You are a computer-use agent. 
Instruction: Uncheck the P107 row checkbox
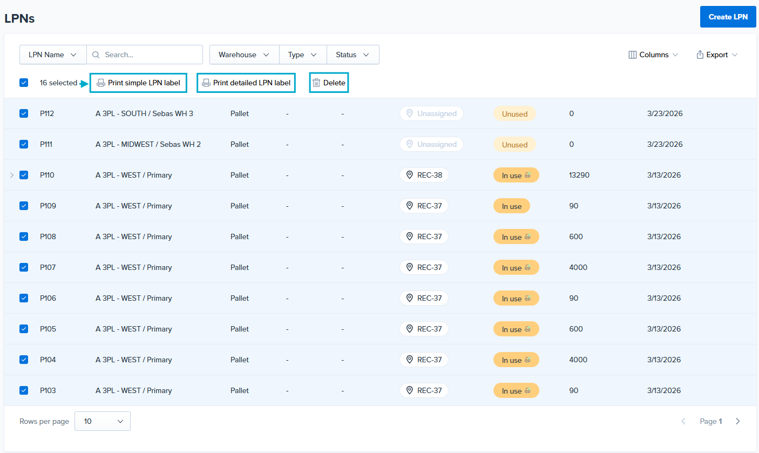[24, 267]
